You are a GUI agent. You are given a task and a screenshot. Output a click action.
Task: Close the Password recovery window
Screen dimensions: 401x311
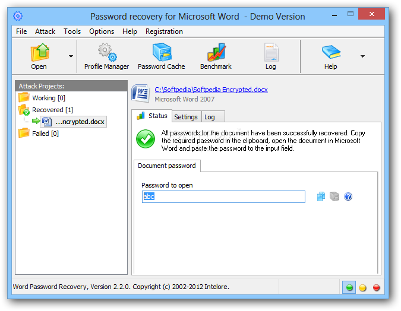pyautogui.click(x=371, y=14)
